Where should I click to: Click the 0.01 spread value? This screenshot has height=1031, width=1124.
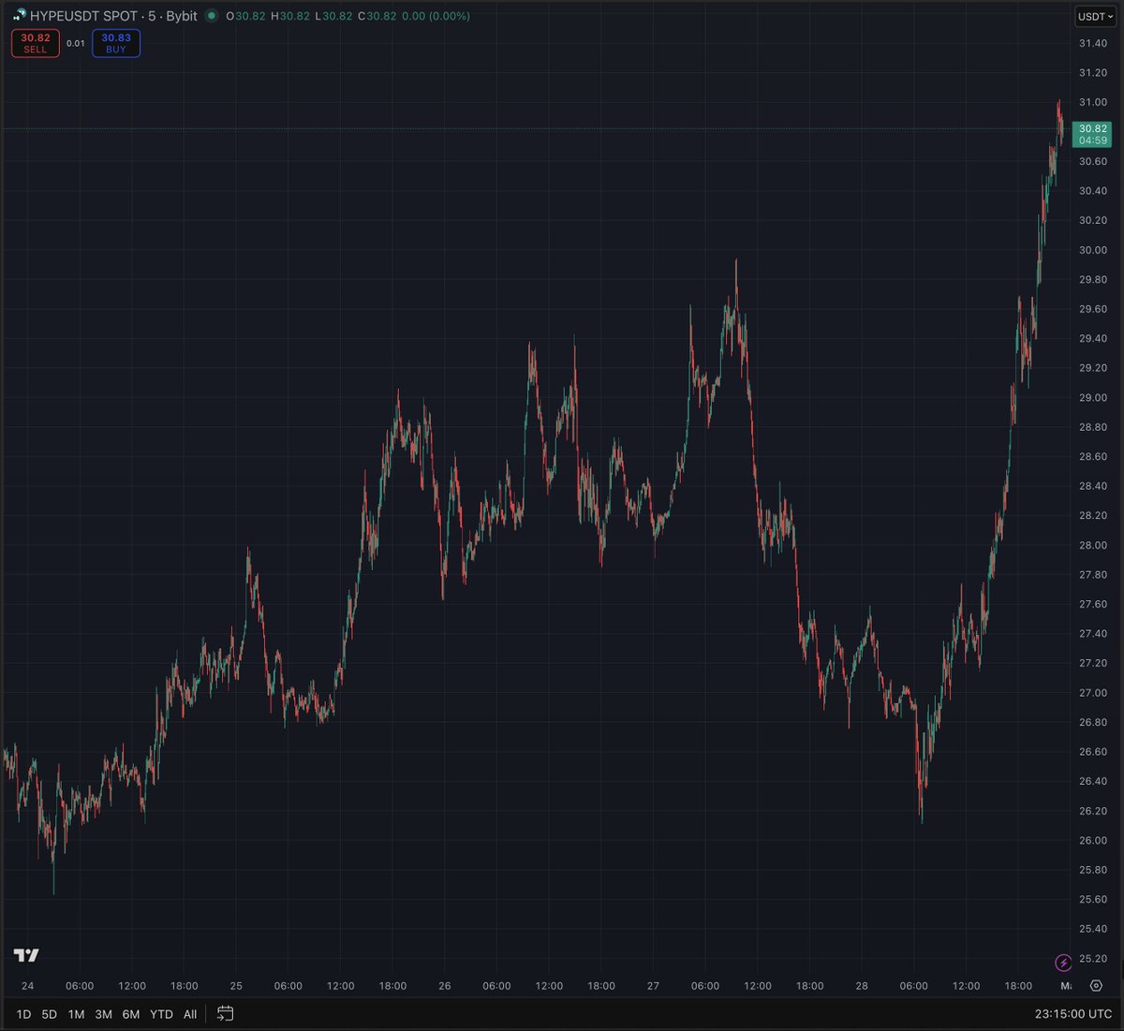click(76, 43)
